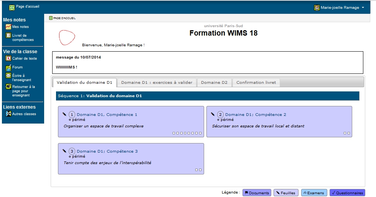
Task: Open Mes notes chart icon in sidebar
Action: pyautogui.click(x=8, y=27)
